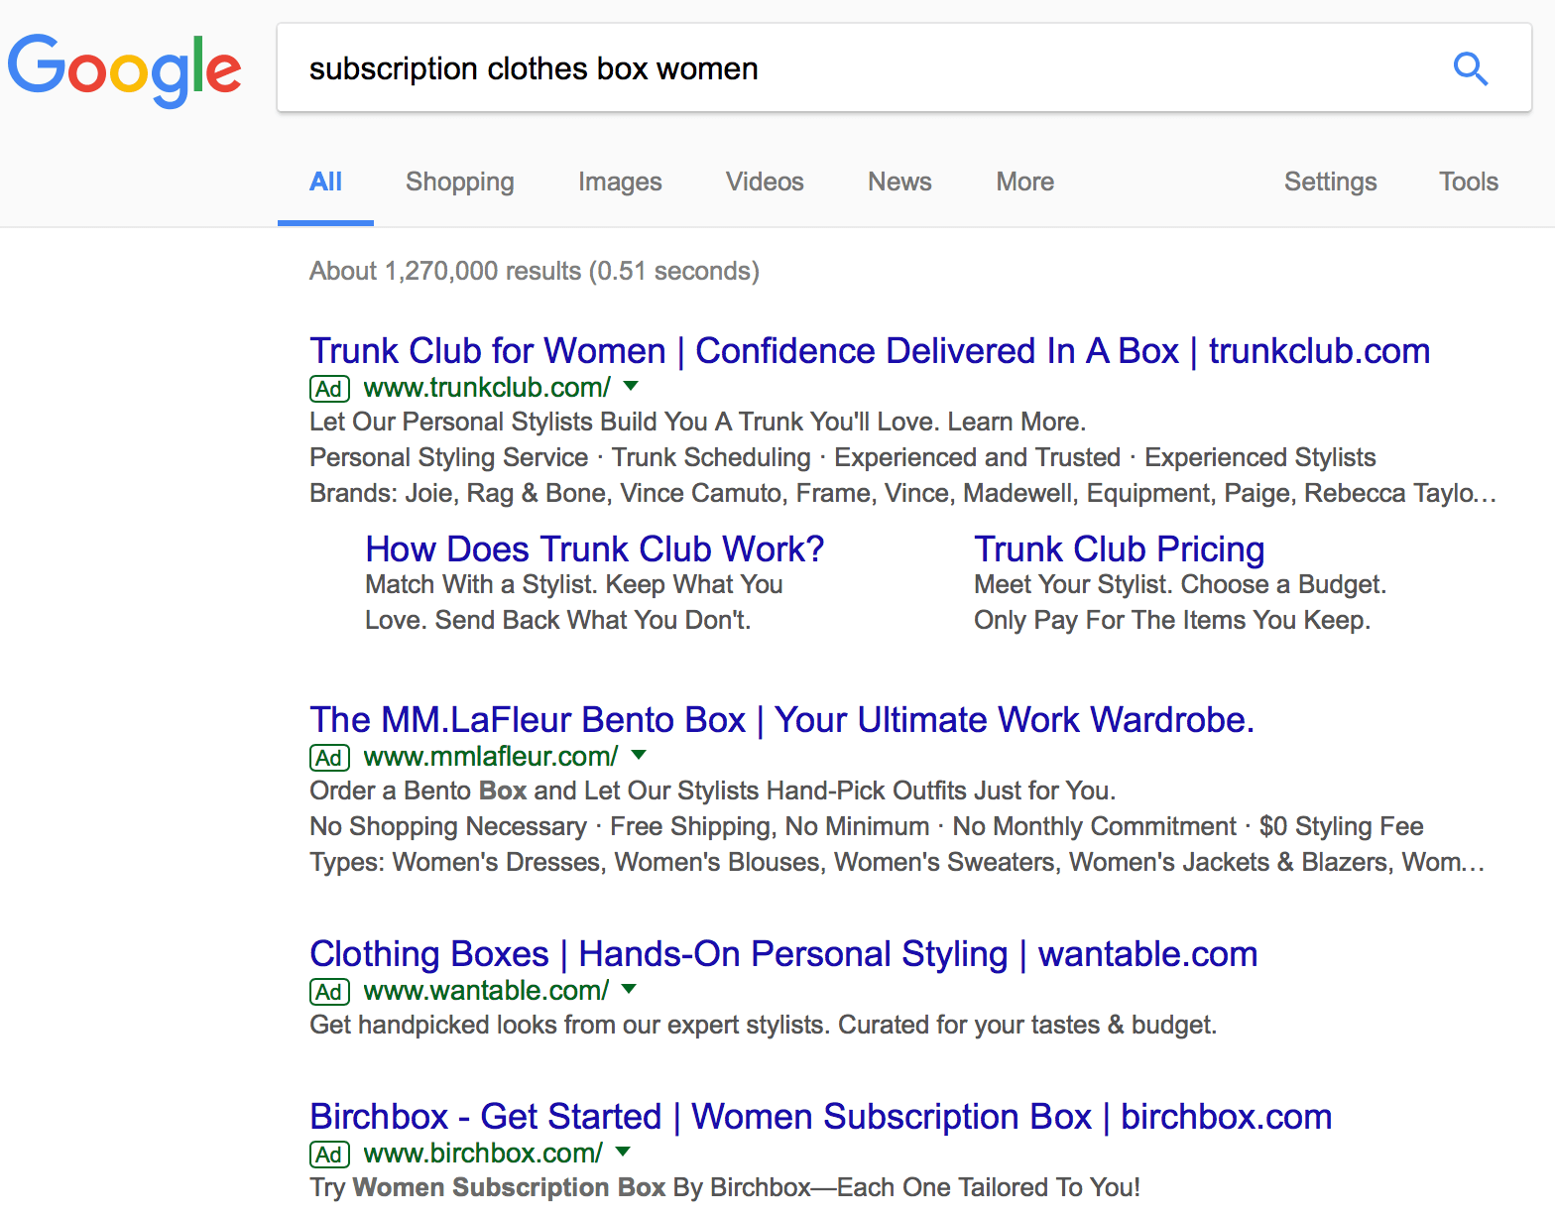
Task: Click text 'Match With a Stylist. Keep What You'
Action: tap(574, 584)
